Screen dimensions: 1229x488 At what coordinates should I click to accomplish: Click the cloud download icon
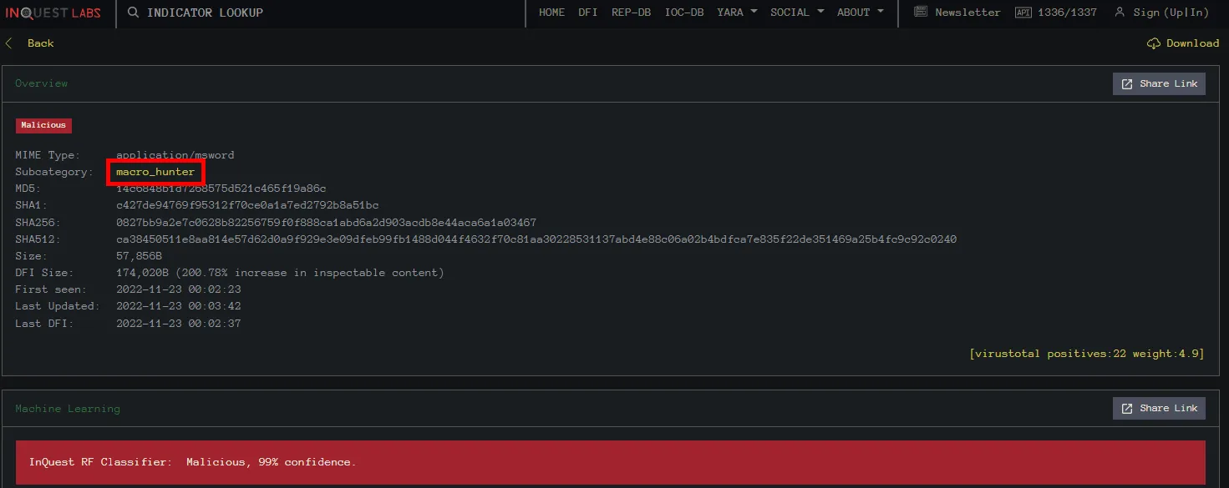(1154, 43)
